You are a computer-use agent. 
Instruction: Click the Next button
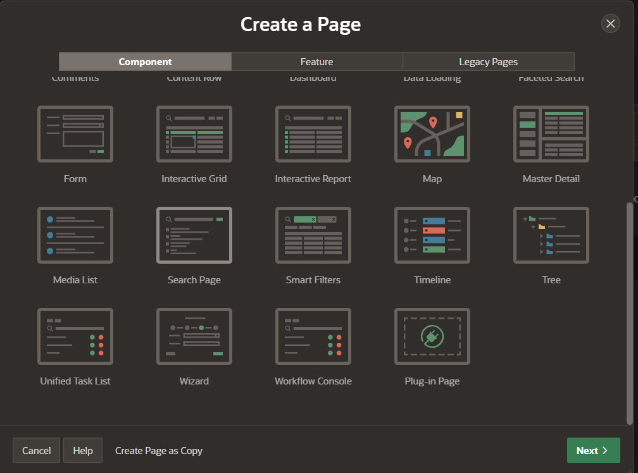point(593,450)
